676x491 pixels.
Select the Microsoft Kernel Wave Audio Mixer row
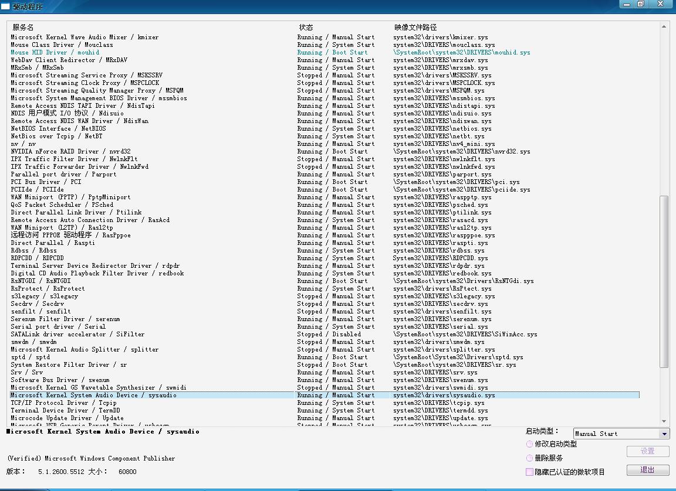pyautogui.click(x=325, y=37)
